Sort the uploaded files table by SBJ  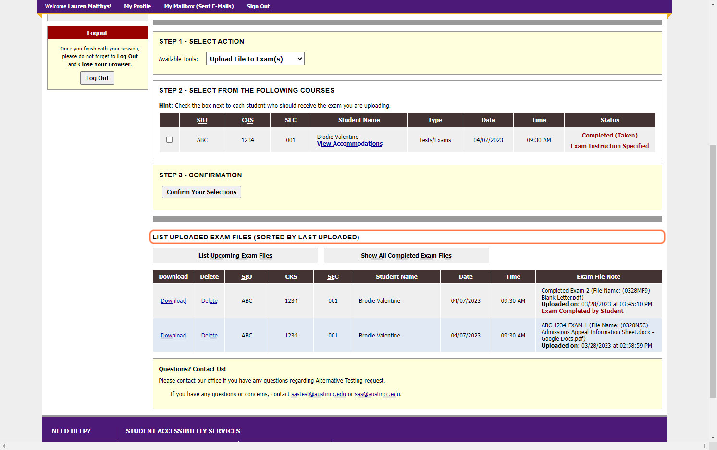tap(247, 277)
